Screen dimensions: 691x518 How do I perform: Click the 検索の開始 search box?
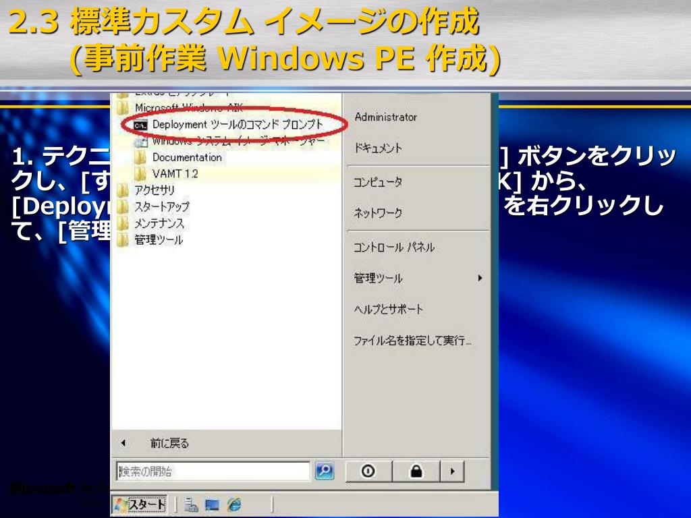(213, 471)
